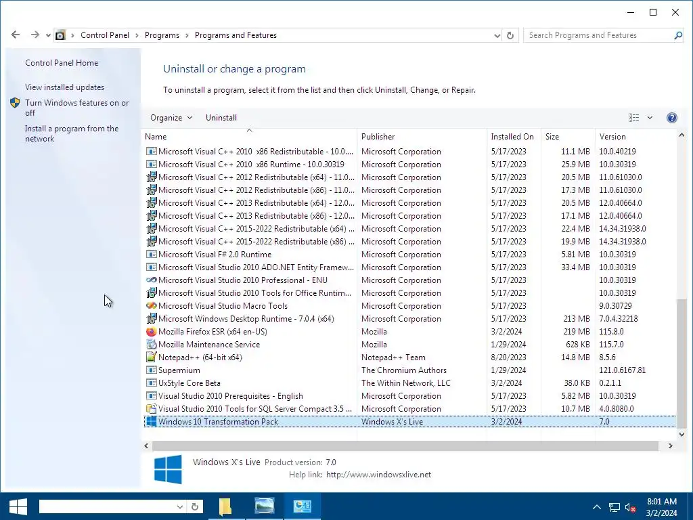Open recent locations dropdown arrow

(x=48, y=35)
